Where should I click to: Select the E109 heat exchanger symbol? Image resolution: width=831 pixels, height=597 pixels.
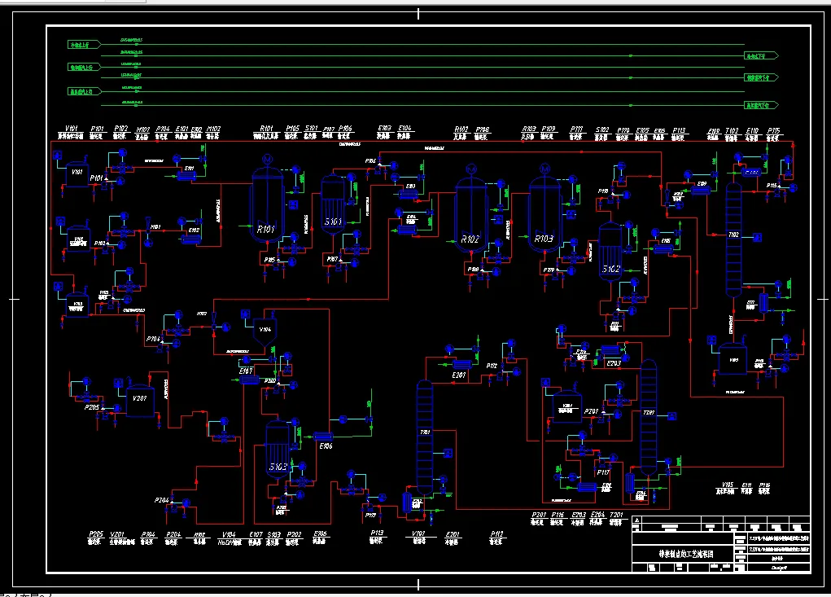coord(700,190)
